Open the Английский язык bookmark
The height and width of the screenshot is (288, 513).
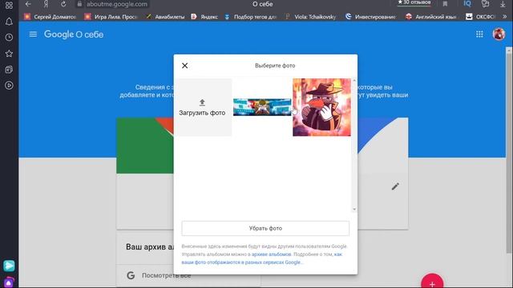431,17
